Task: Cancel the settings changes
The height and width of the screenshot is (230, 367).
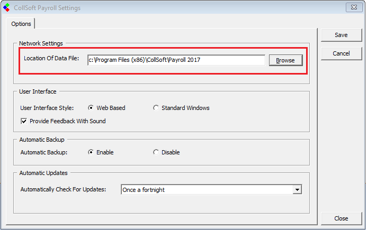Action: click(x=341, y=53)
